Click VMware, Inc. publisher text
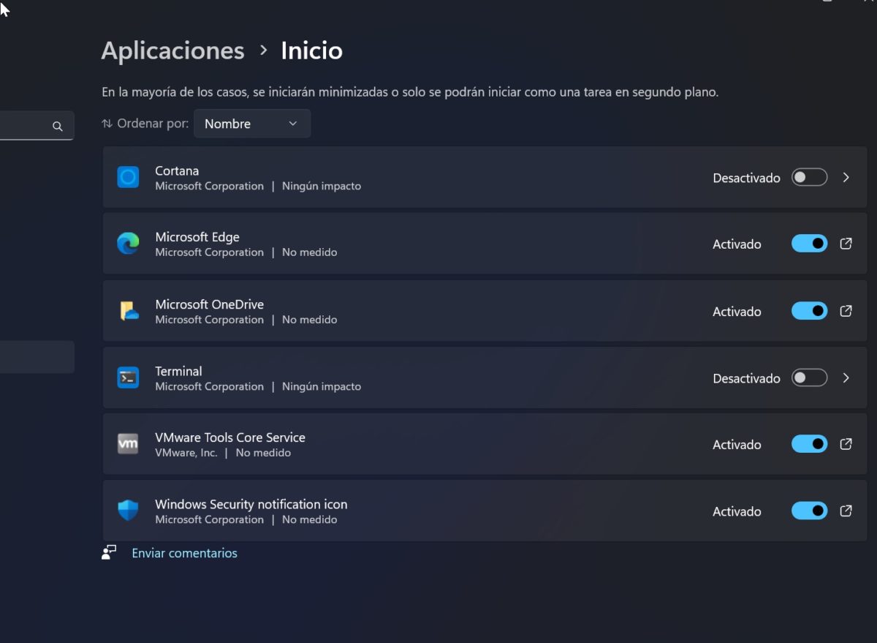The width and height of the screenshot is (877, 643). coord(186,453)
